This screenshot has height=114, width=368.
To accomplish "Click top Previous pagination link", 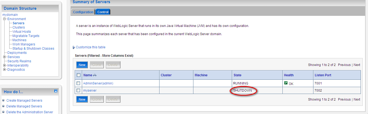I will pyautogui.click(x=344, y=65).
